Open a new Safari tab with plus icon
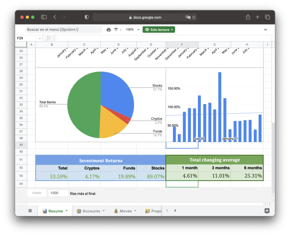The image size is (290, 236). [x=258, y=17]
